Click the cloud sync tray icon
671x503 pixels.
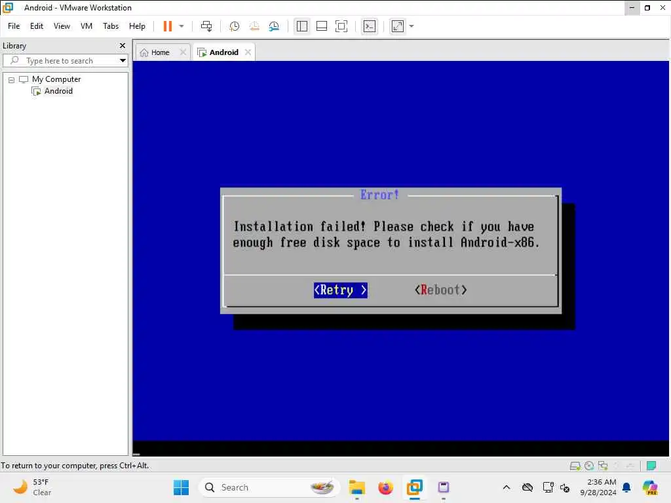point(527,487)
